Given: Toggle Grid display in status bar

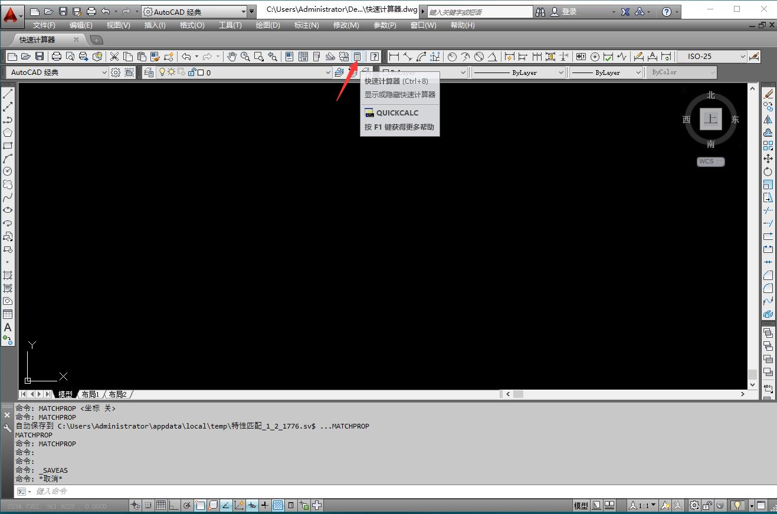Looking at the screenshot, I should click(x=160, y=505).
